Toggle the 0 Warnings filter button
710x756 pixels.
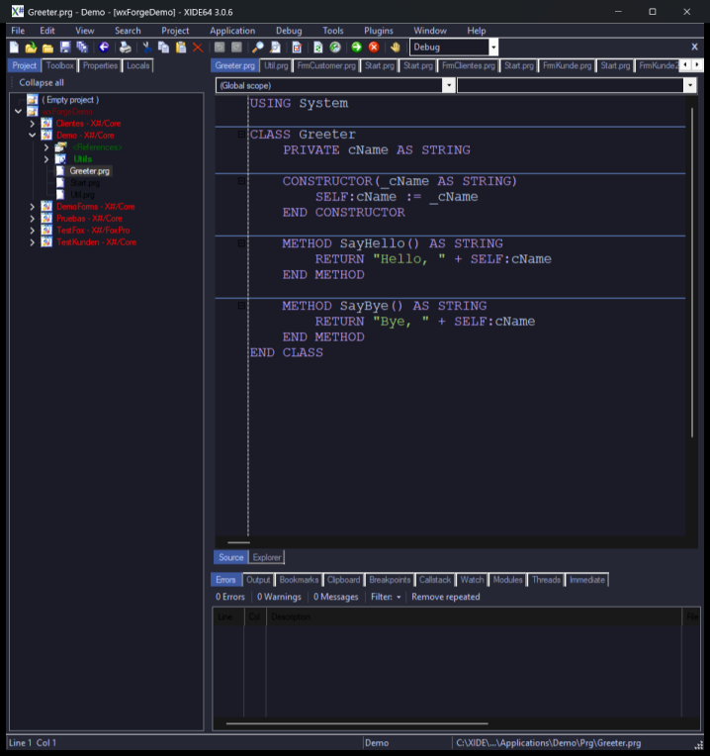tap(279, 597)
